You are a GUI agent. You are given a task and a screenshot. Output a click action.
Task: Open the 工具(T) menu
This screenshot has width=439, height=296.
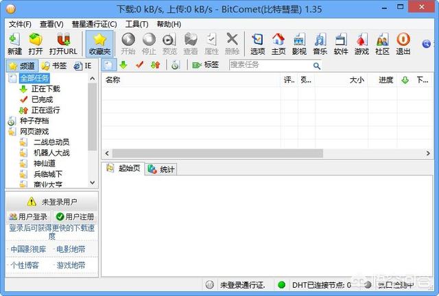[137, 24]
